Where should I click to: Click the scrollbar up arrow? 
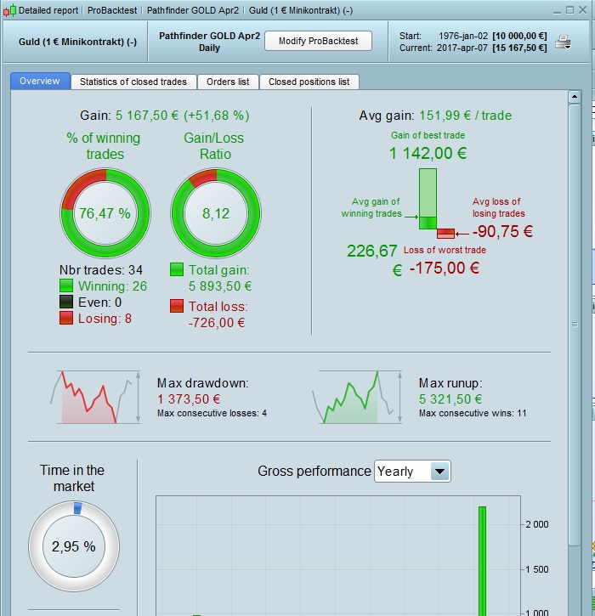tap(575, 97)
